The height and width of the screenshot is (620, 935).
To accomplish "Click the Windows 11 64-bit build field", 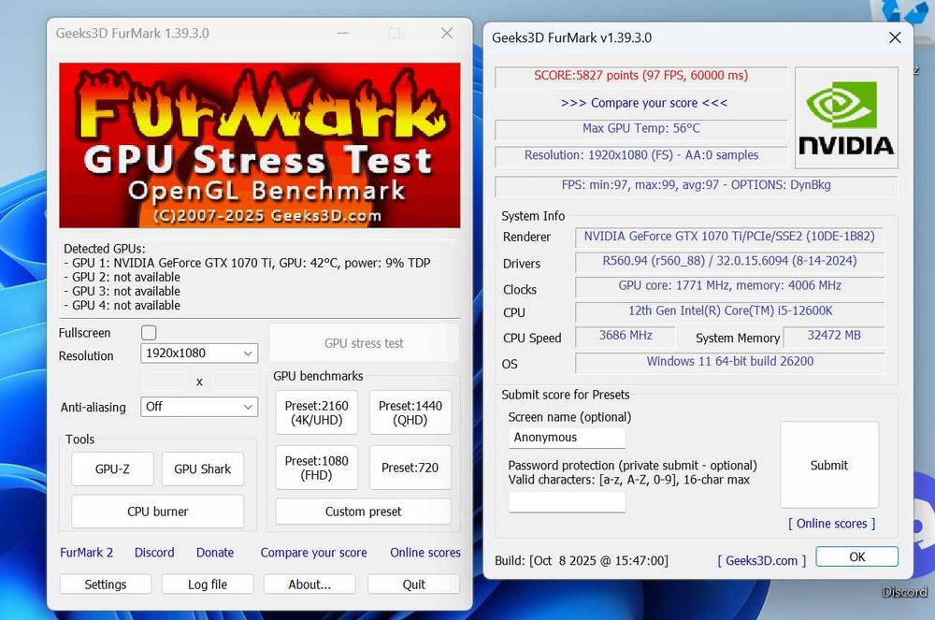I will [x=729, y=362].
